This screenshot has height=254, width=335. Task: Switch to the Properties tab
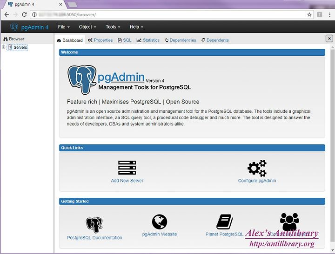(100, 40)
